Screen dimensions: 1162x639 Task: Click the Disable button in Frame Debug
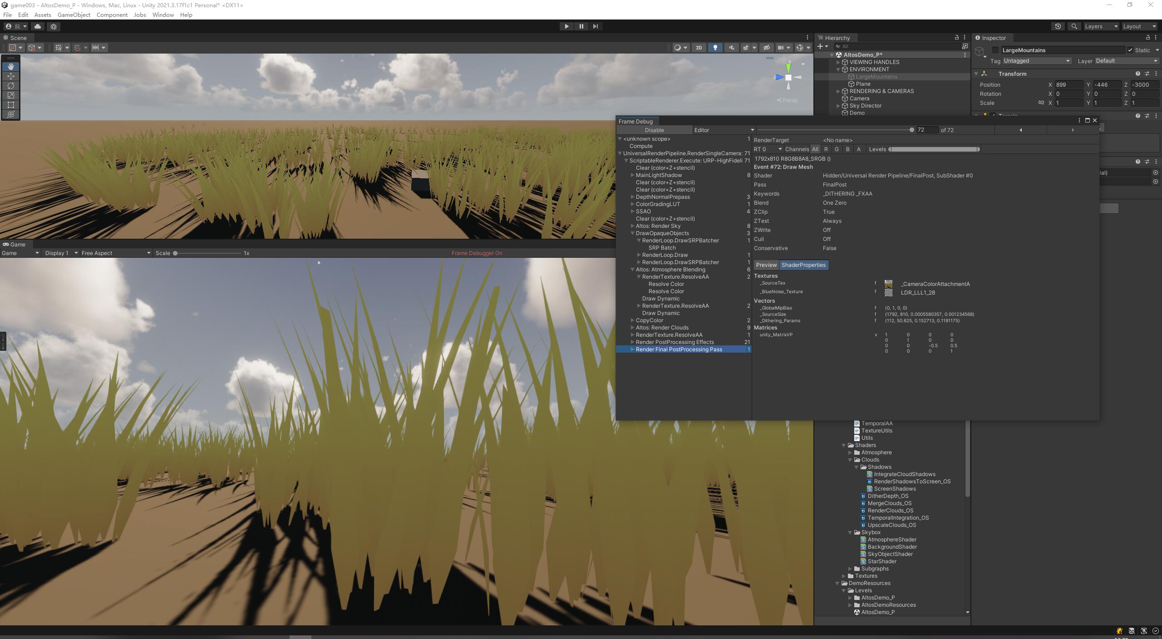pos(654,130)
